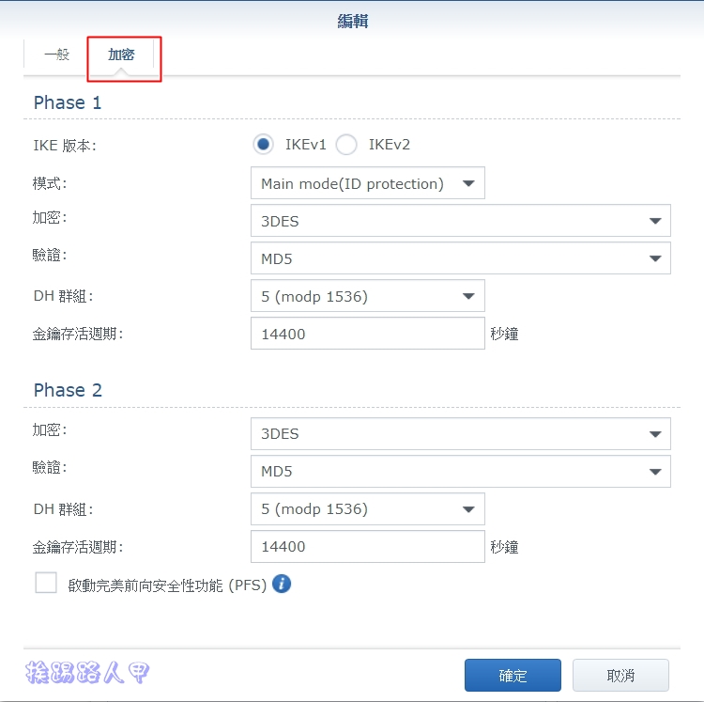704x702 pixels.
Task: Click the 編輯 dialog title
Action: [x=353, y=21]
